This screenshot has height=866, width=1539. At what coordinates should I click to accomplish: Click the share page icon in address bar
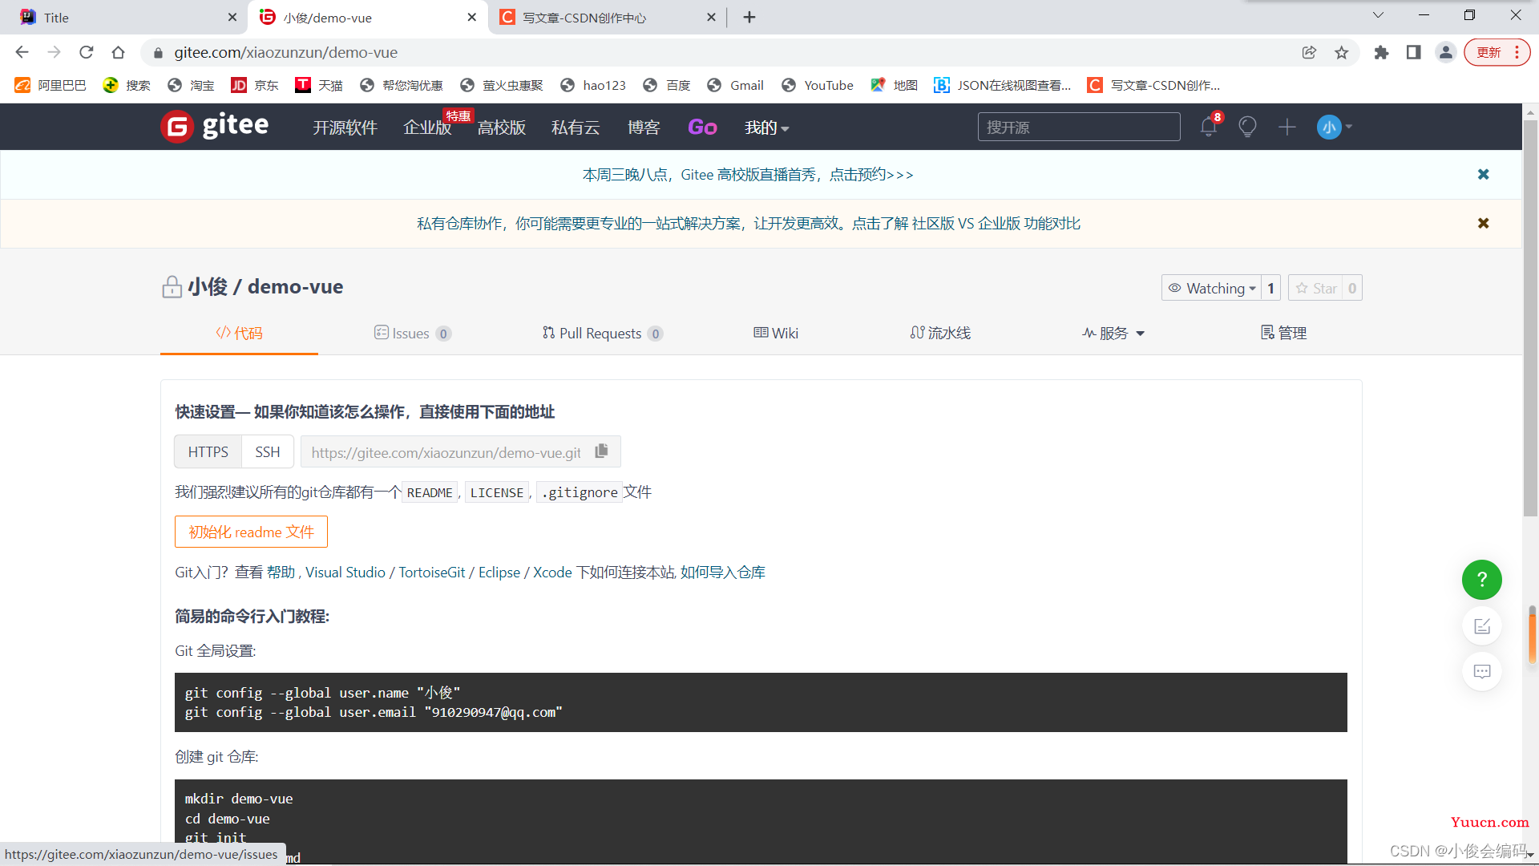click(1309, 52)
